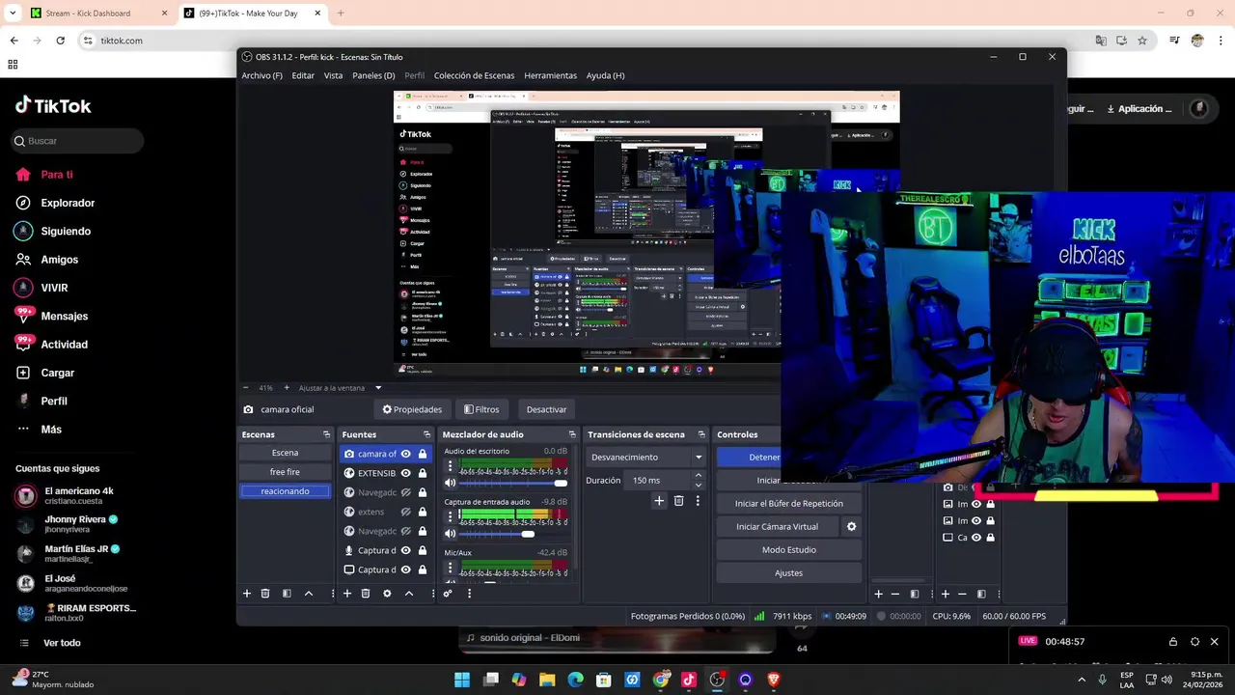This screenshot has height=695, width=1235.
Task: Show the hidden extens source via its eye
Action: point(406,512)
